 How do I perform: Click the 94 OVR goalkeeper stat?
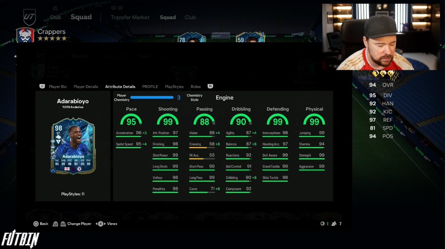click(381, 85)
